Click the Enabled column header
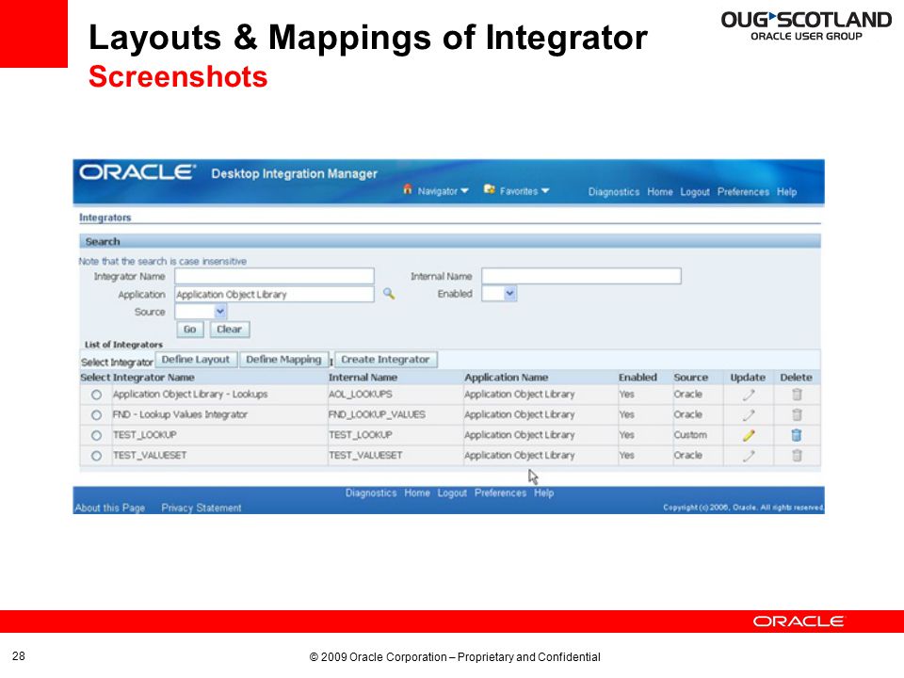Screen dimensions: 904x678 (638, 378)
